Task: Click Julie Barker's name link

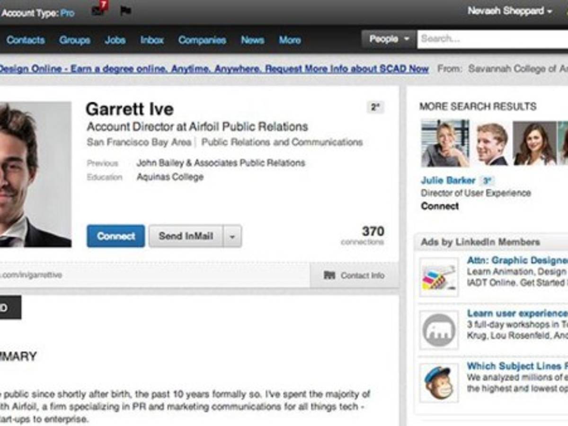Action: click(448, 180)
